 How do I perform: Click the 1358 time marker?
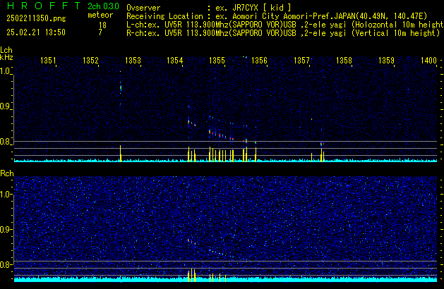tap(344, 61)
